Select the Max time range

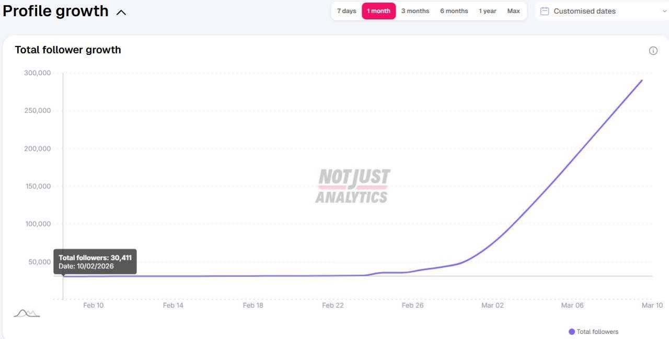tap(513, 11)
